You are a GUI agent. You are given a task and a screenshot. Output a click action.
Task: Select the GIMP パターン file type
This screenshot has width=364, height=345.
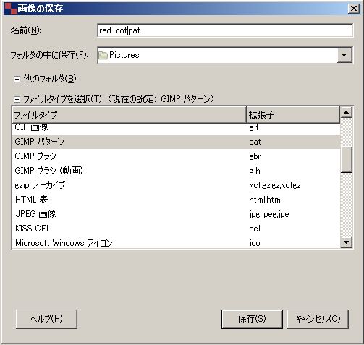[x=176, y=142]
